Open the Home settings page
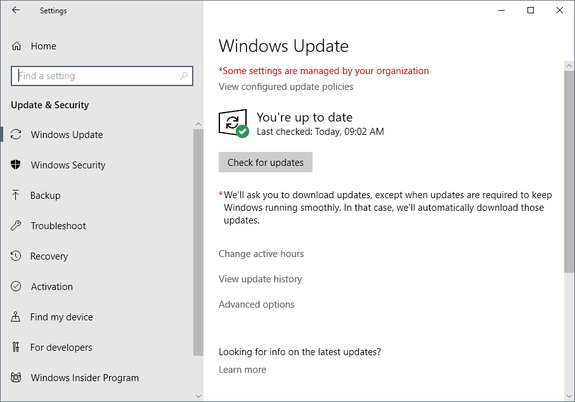The width and height of the screenshot is (575, 402). 43,46
